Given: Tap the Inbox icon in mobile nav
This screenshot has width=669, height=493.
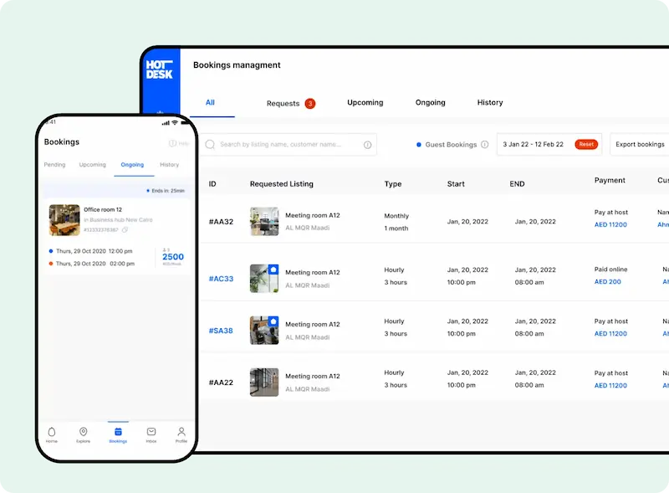Looking at the screenshot, I should pyautogui.click(x=151, y=434).
